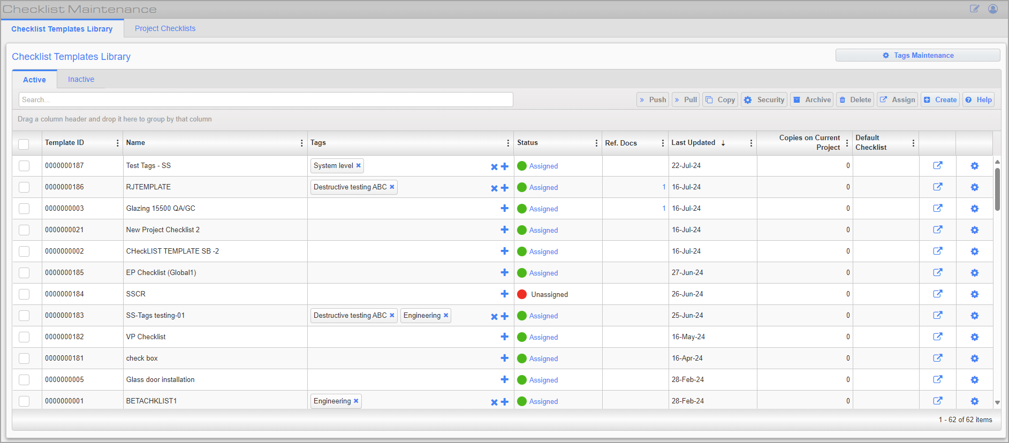Switch to Project Checklists tab
Screen dimensions: 1009x443
coord(165,28)
